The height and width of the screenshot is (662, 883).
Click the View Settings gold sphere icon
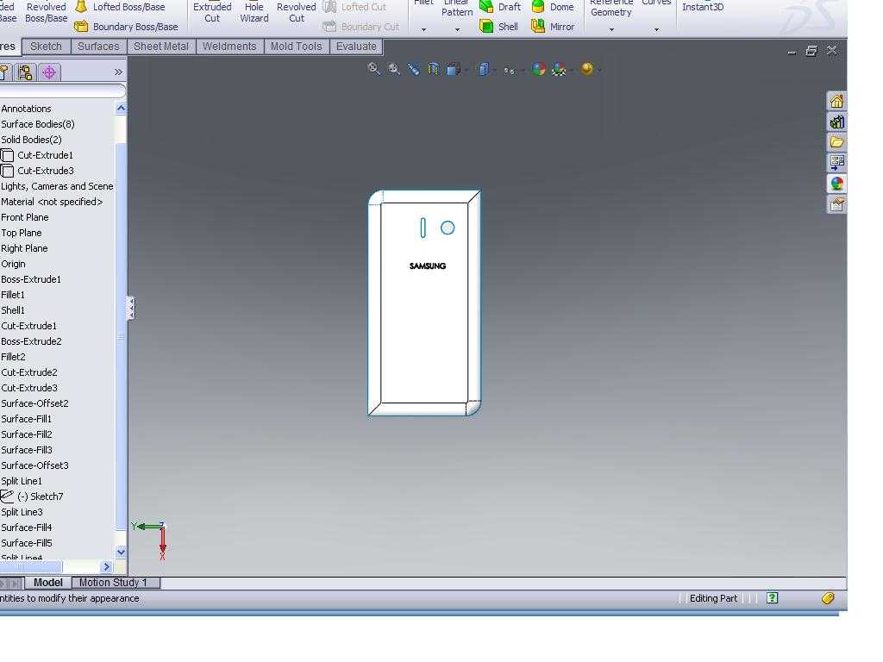pyautogui.click(x=587, y=69)
